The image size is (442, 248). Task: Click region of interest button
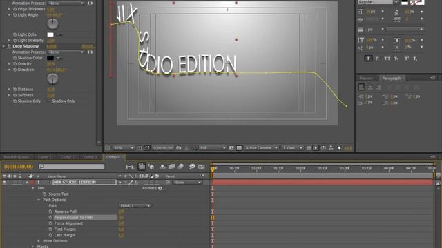(x=231, y=148)
